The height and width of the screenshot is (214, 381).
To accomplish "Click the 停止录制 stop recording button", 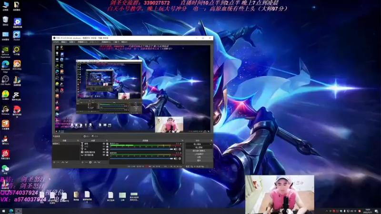I will 199,147.
